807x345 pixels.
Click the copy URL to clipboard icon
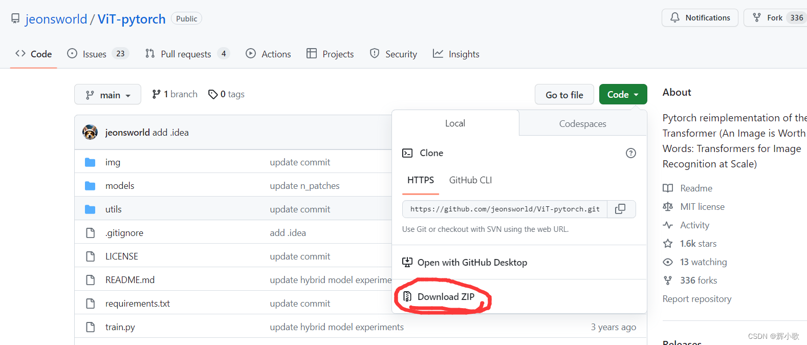pos(620,209)
